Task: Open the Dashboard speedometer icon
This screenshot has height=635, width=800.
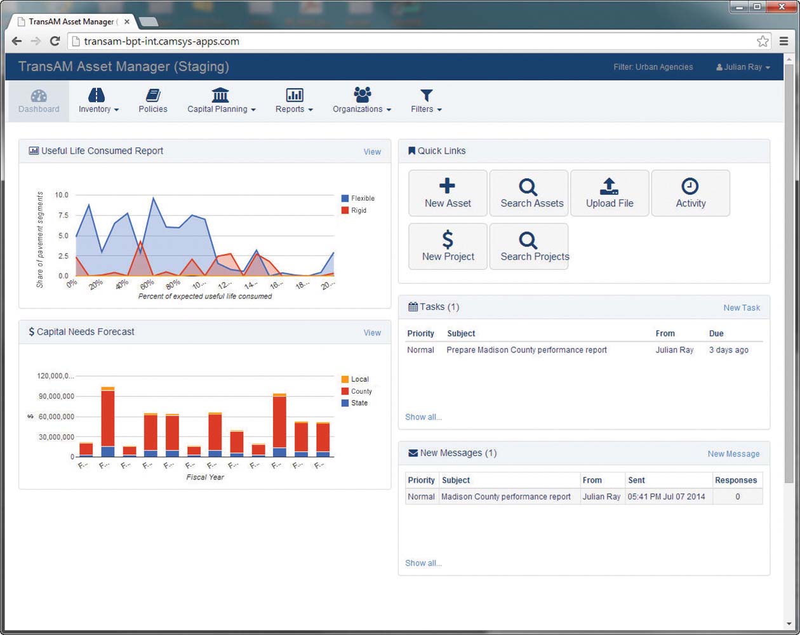Action: click(x=39, y=95)
